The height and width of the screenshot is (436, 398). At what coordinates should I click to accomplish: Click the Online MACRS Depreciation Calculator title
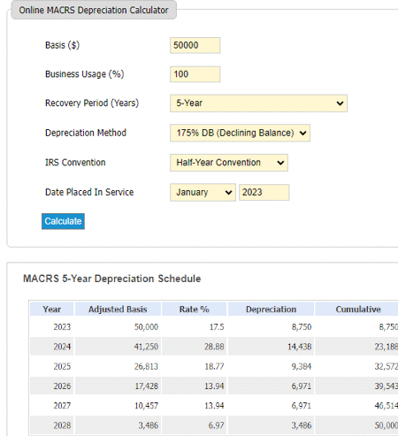(94, 10)
